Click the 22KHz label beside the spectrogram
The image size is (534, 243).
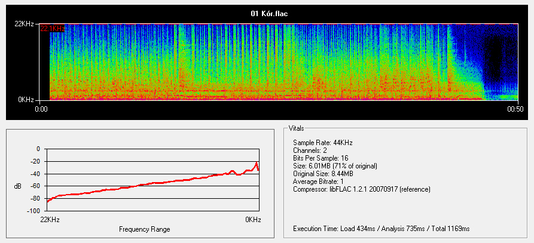click(x=25, y=24)
